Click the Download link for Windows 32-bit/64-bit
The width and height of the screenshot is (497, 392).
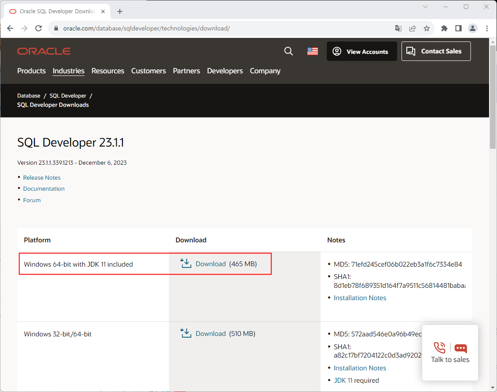tap(210, 333)
